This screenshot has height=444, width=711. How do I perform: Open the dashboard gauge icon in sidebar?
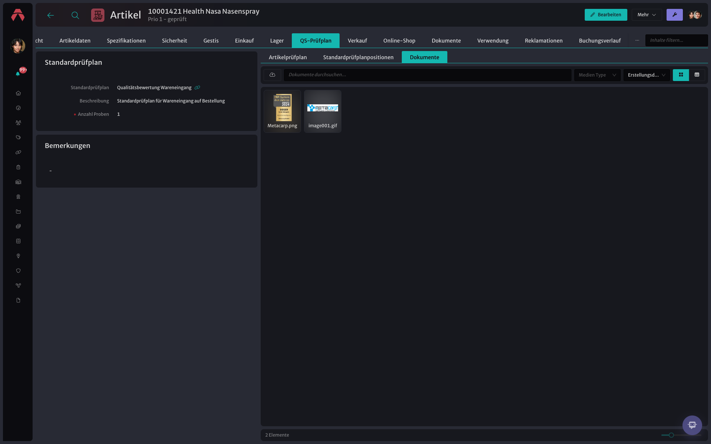click(x=18, y=108)
